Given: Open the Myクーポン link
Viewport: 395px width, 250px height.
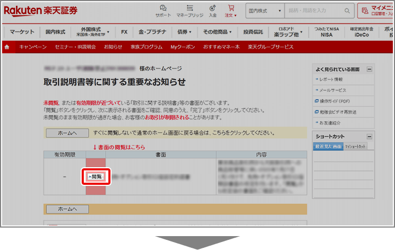Looking at the screenshot, I should point(183,47).
